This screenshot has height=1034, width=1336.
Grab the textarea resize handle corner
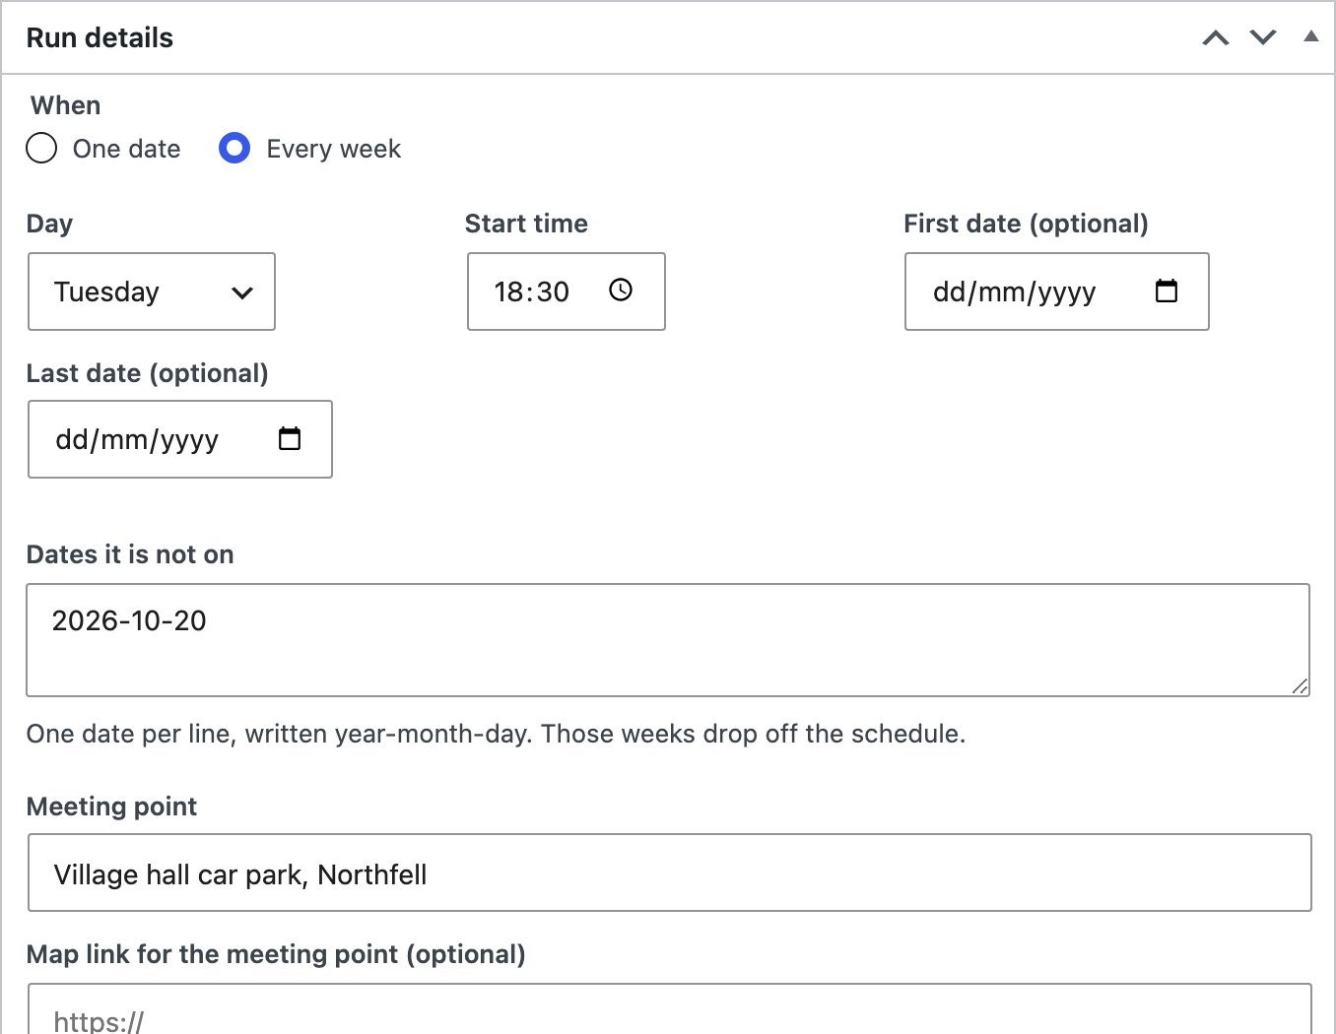tap(1301, 686)
